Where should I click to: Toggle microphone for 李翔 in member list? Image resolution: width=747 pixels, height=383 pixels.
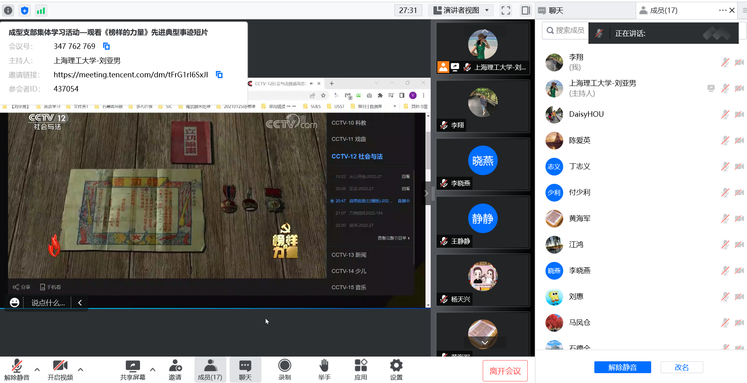725,62
